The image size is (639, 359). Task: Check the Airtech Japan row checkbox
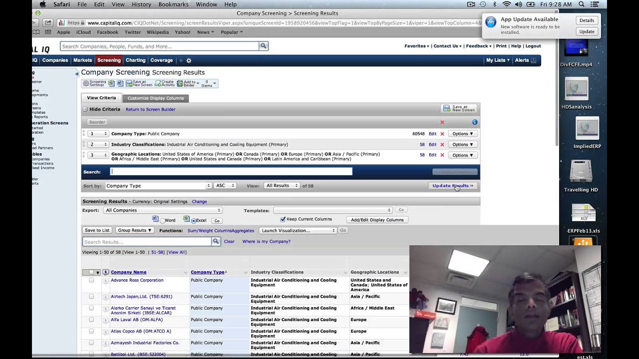click(91, 297)
